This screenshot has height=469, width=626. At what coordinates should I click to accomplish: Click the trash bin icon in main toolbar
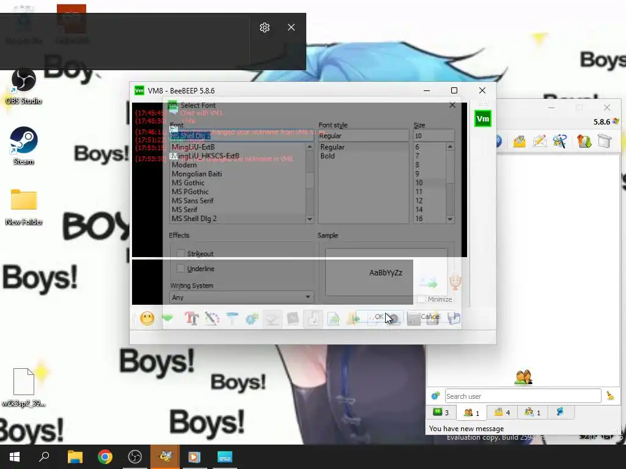(x=605, y=141)
